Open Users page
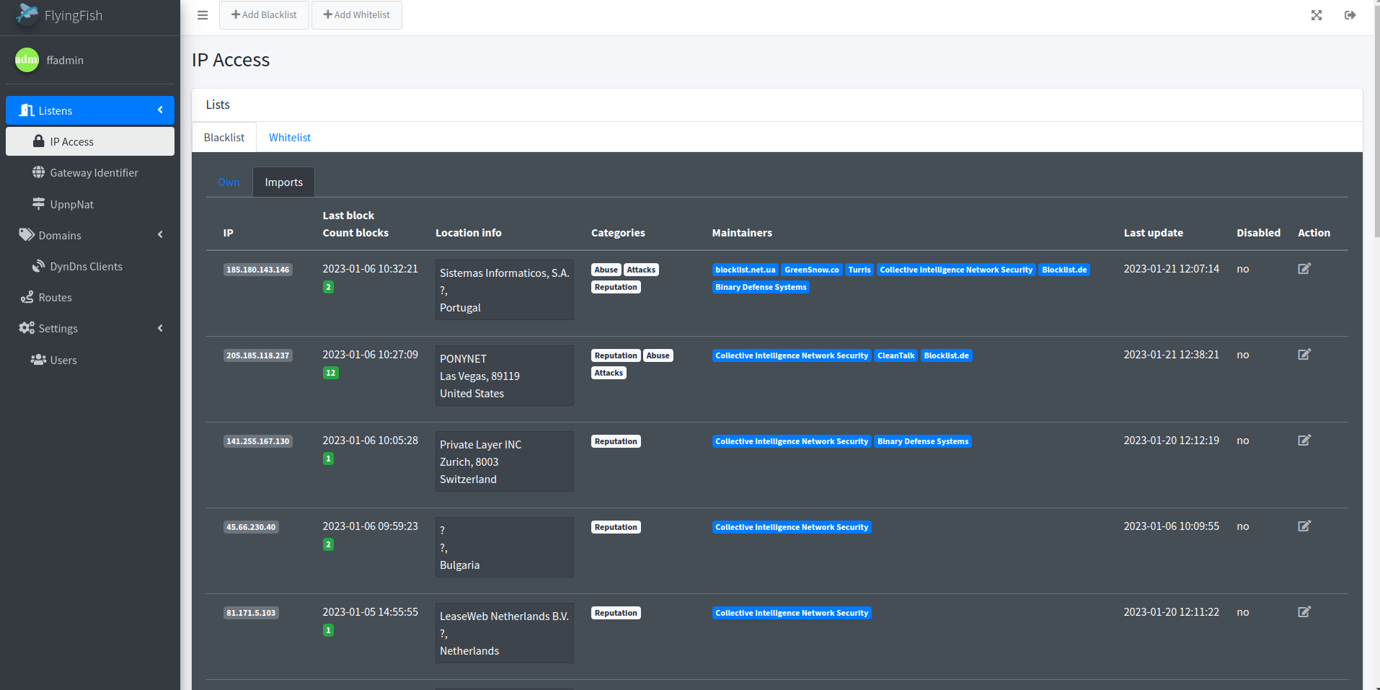This screenshot has height=690, width=1380. pos(90,360)
